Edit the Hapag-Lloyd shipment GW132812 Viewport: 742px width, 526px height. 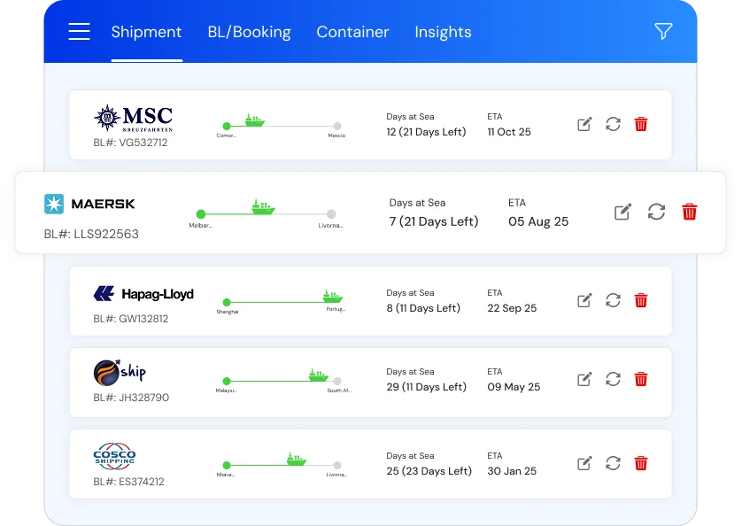coord(584,300)
